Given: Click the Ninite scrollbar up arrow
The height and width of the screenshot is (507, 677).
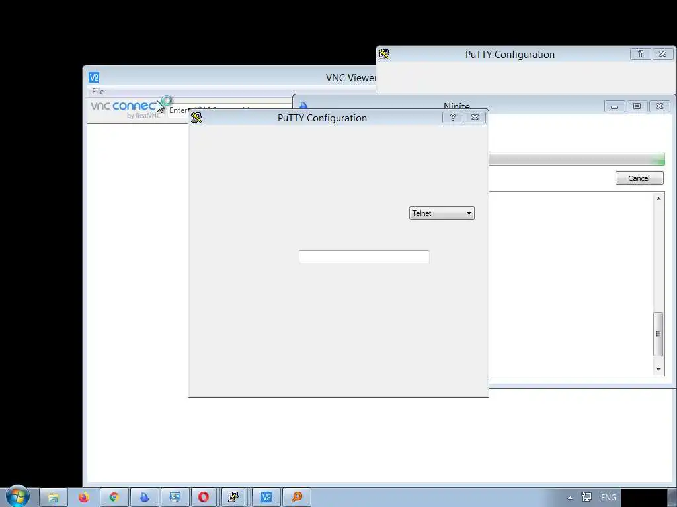Looking at the screenshot, I should (x=658, y=199).
